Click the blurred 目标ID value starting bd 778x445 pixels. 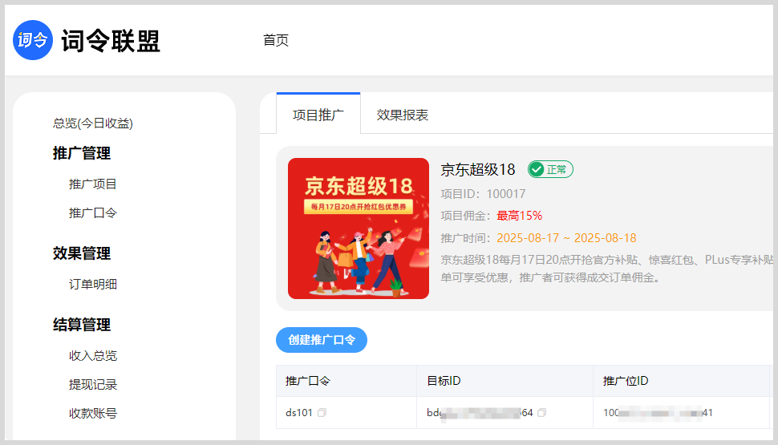[x=480, y=413]
